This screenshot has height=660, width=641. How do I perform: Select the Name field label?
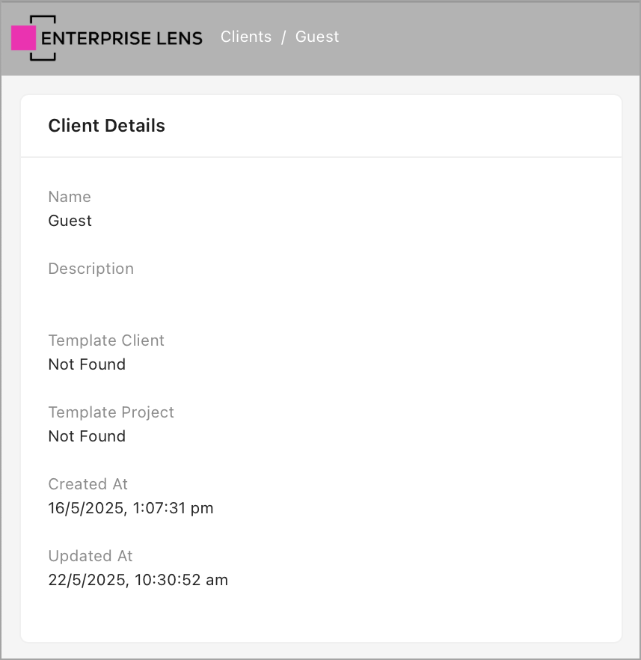[x=70, y=196]
